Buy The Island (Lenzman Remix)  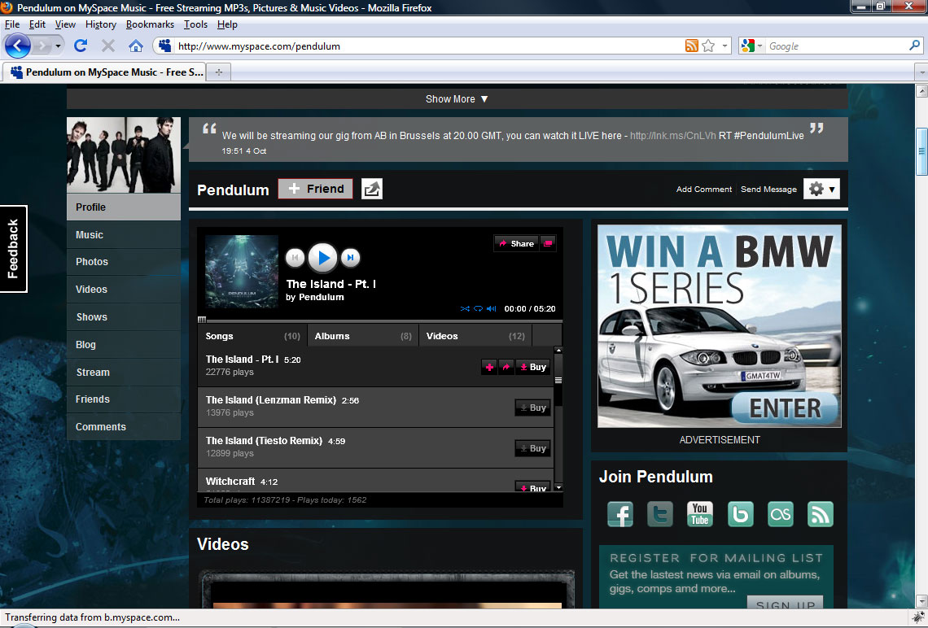(532, 408)
